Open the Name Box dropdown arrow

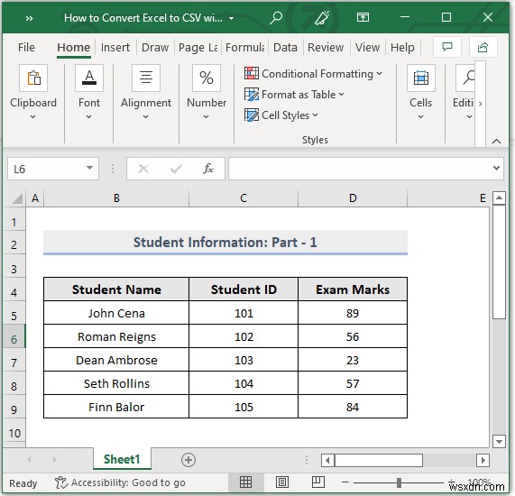[89, 168]
